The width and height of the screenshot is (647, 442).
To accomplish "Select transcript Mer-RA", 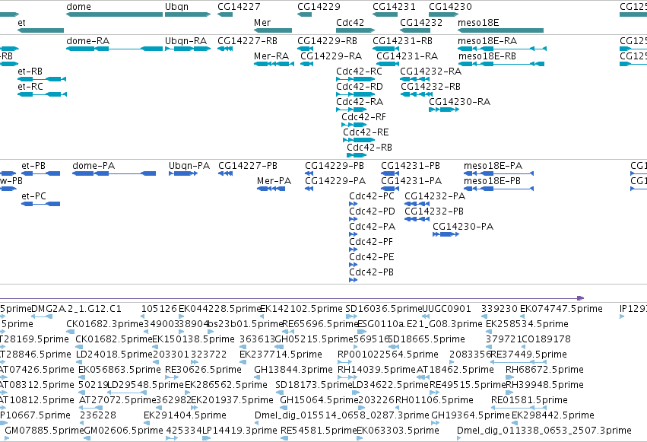I will pos(274,64).
